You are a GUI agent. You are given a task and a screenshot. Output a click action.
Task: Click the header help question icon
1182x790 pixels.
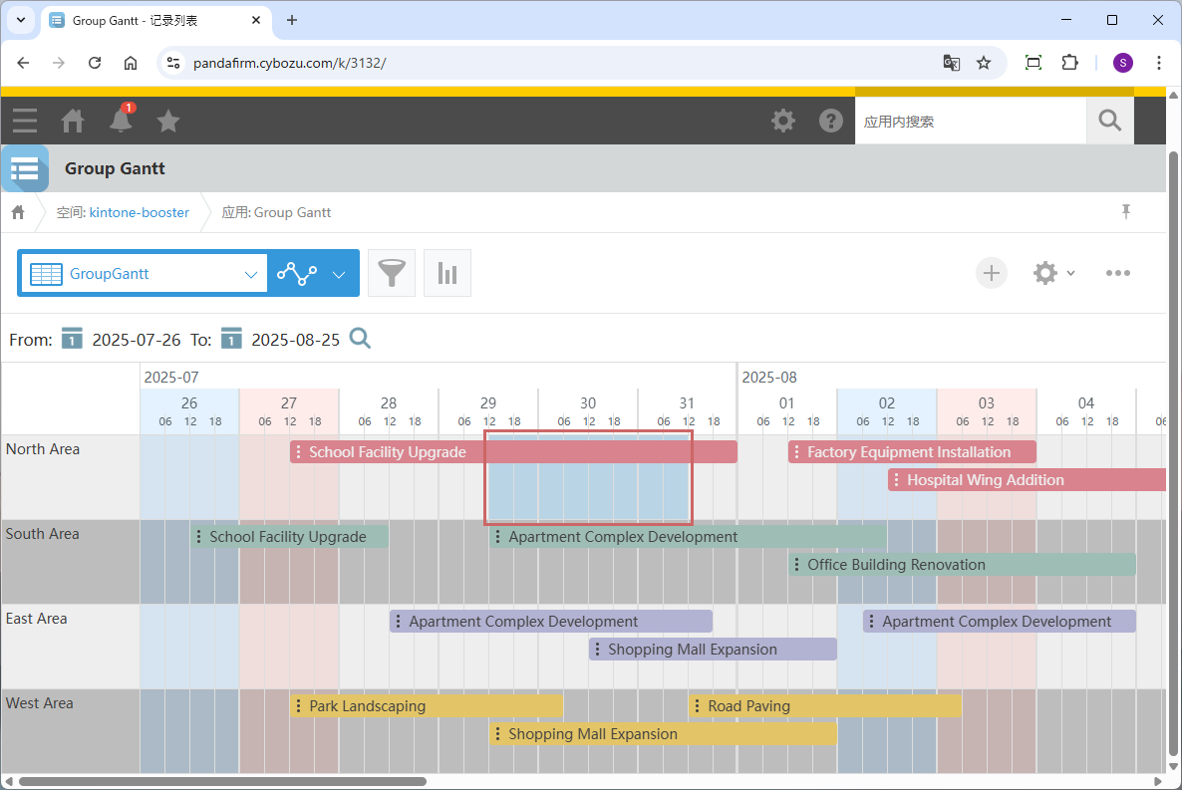click(831, 121)
